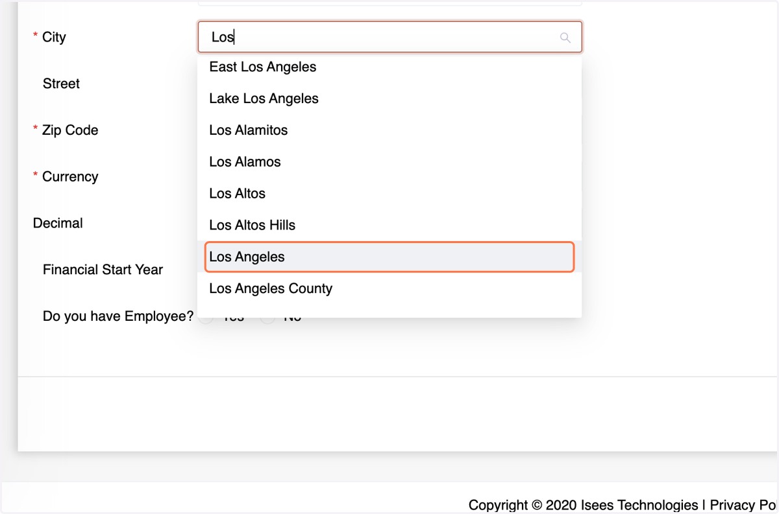
Task: Click the Copyright Isees Technologies text
Action: 583,505
